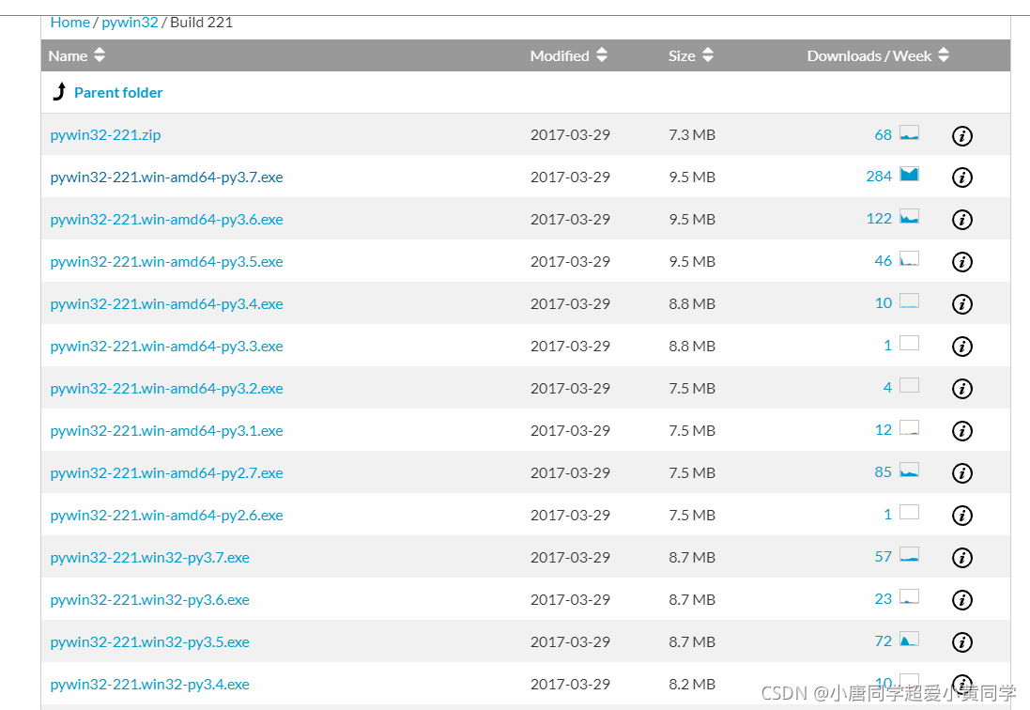The width and height of the screenshot is (1030, 710).
Task: Click download graph beside 72 downloads
Action: coord(909,639)
